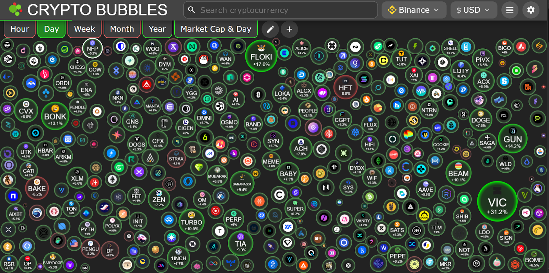Select the MKR bubble
Image resolution: width=549 pixels, height=273 pixels.
(x=445, y=263)
